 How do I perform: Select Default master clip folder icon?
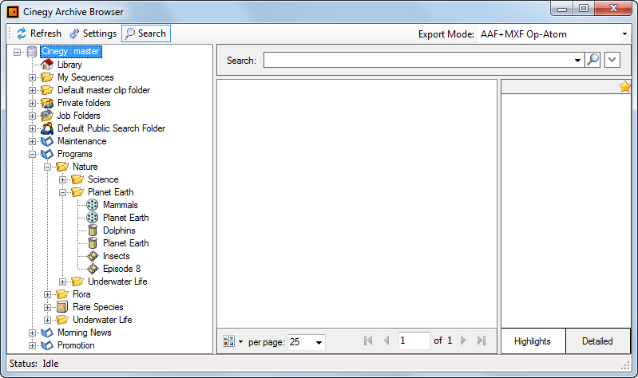coord(47,90)
